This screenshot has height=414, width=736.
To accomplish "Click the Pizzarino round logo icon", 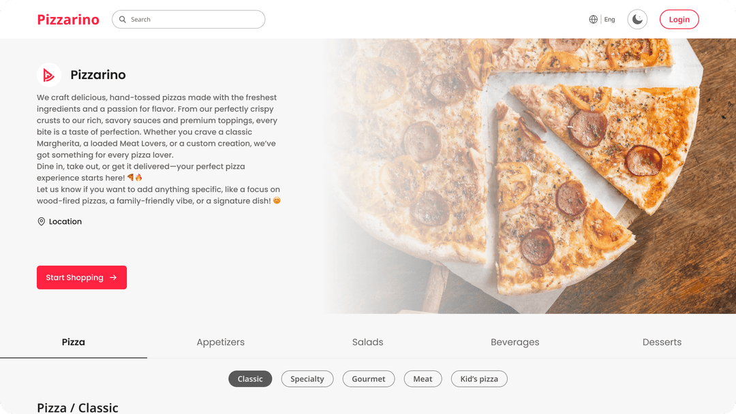I will tap(49, 74).
